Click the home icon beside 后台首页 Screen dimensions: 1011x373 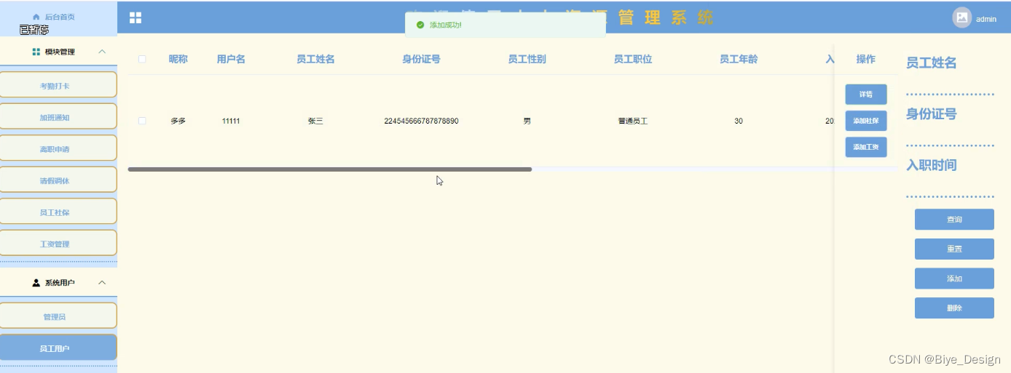click(36, 17)
